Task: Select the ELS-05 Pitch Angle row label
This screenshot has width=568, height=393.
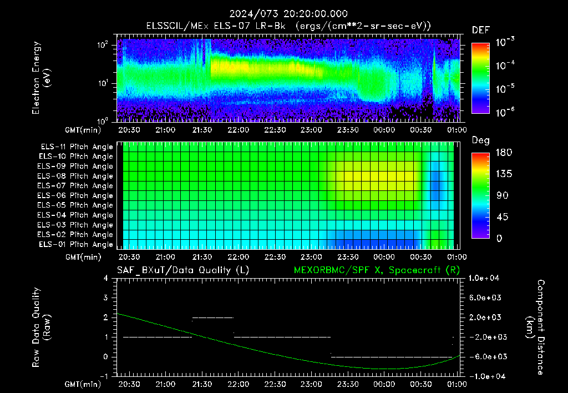Action: [75, 205]
